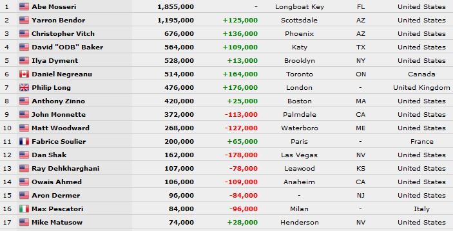This screenshot has width=453, height=231.
Task: Select Aron Dermer player name
Action: (x=56, y=195)
